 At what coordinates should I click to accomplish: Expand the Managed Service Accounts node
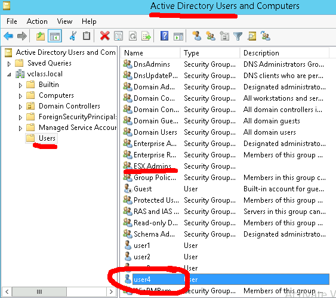click(20, 128)
